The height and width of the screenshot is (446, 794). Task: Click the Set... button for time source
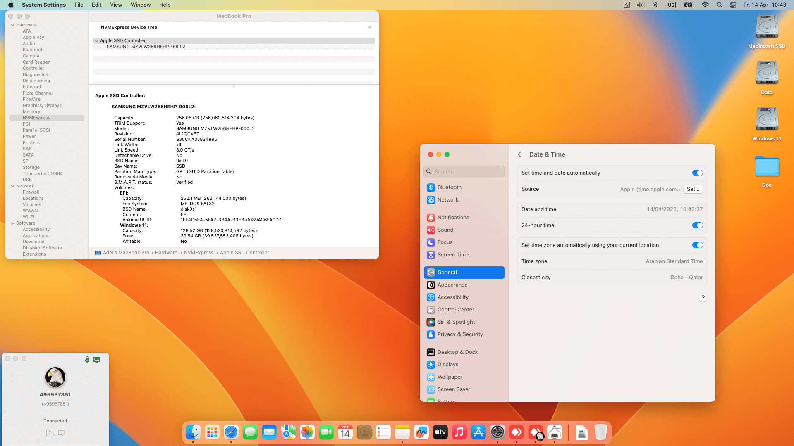[693, 189]
